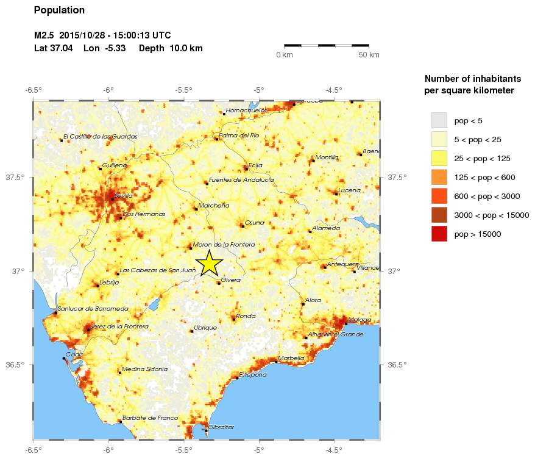The height and width of the screenshot is (459, 535).
Task: Click the brown 3000 < pop < 15000 swatch
Action: point(439,215)
